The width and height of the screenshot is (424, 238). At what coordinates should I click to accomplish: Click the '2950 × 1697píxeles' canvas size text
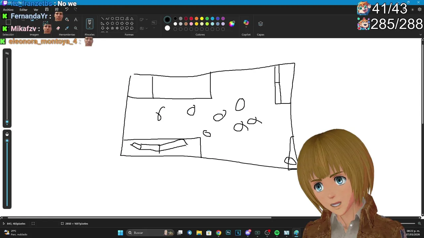(77, 224)
